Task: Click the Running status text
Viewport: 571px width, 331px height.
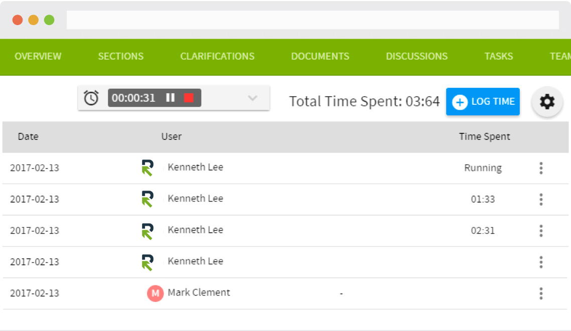Action: (x=483, y=168)
